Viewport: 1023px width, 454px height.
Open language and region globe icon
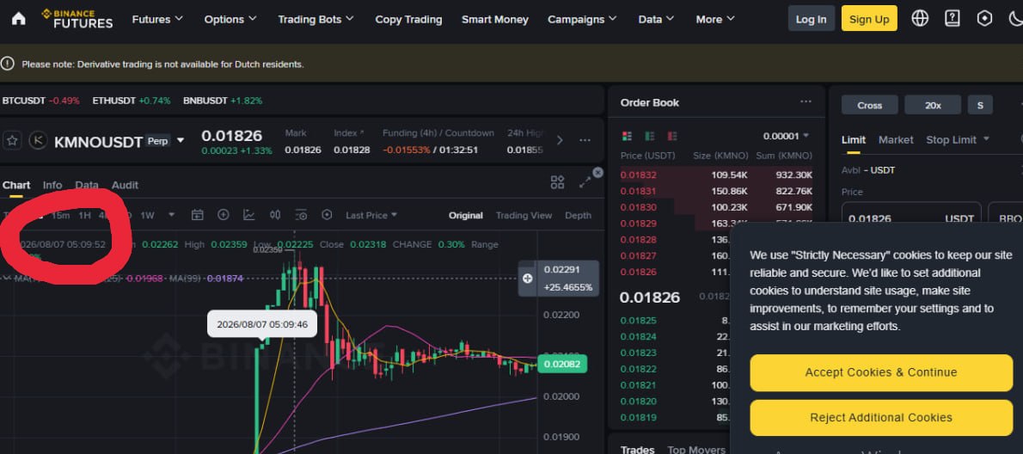(920, 18)
